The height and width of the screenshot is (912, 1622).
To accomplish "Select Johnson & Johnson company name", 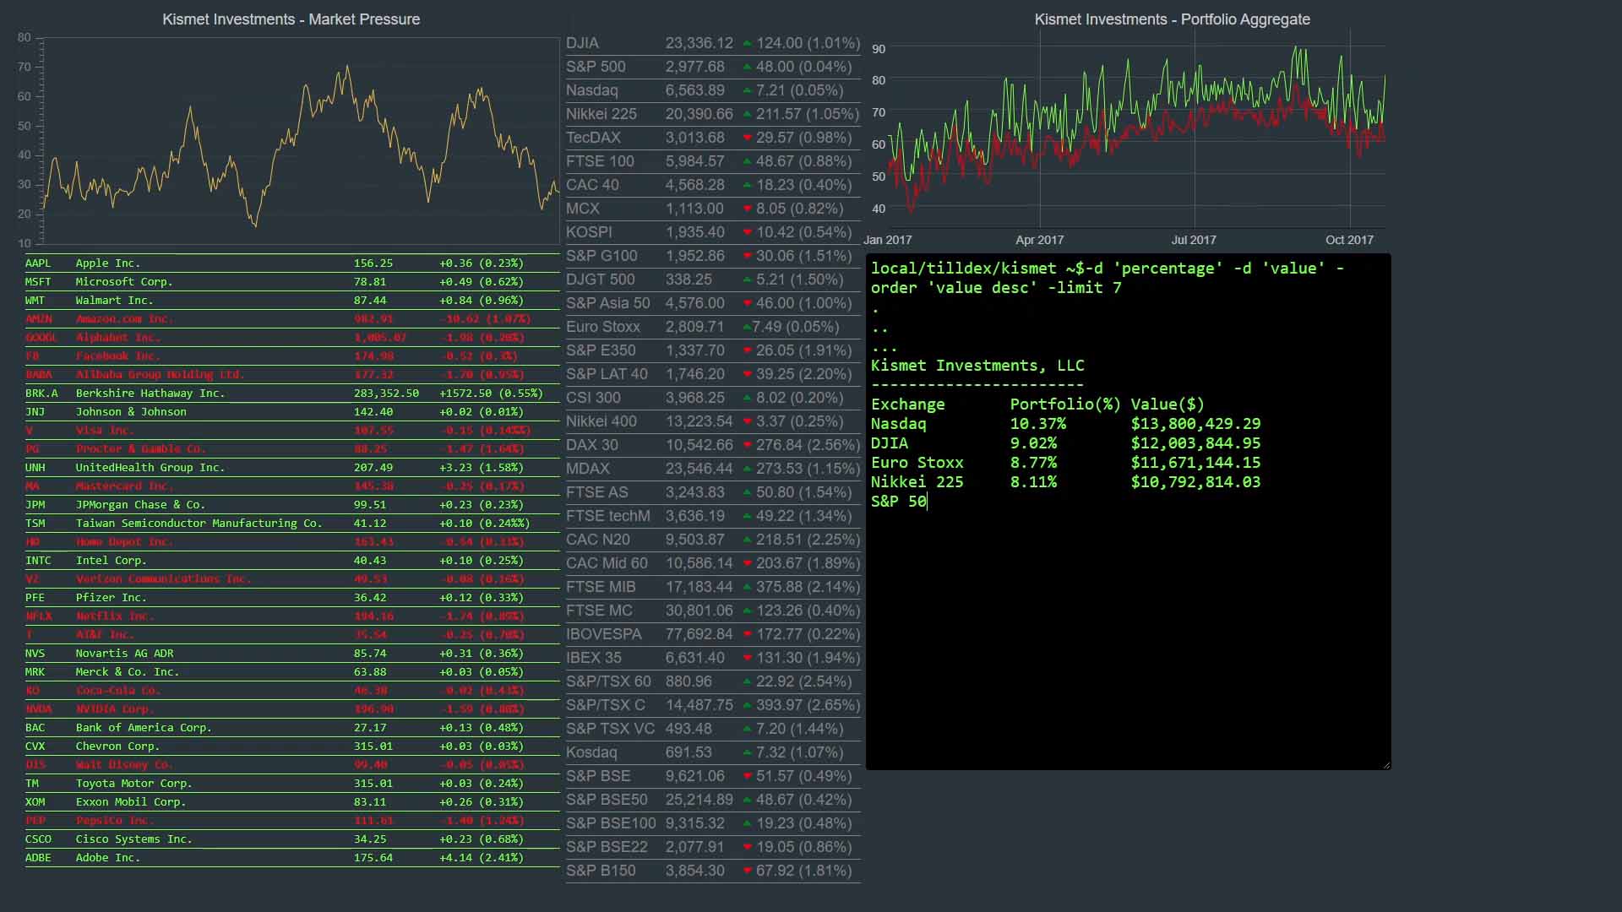I will (x=131, y=412).
